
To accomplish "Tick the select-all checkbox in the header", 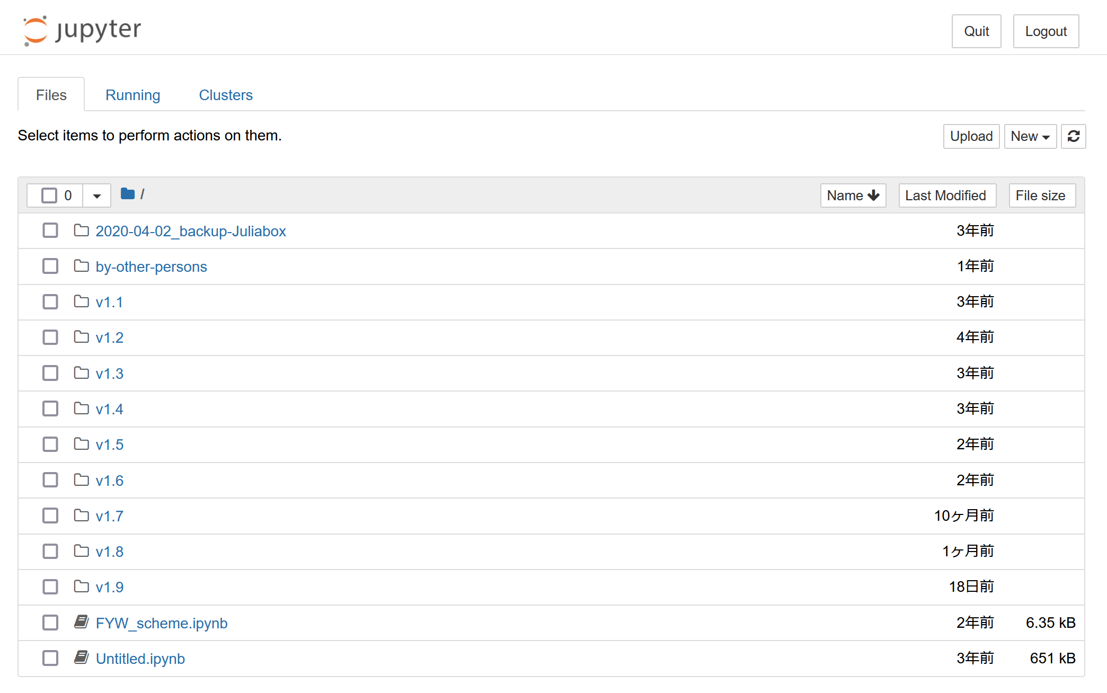I will click(x=49, y=196).
